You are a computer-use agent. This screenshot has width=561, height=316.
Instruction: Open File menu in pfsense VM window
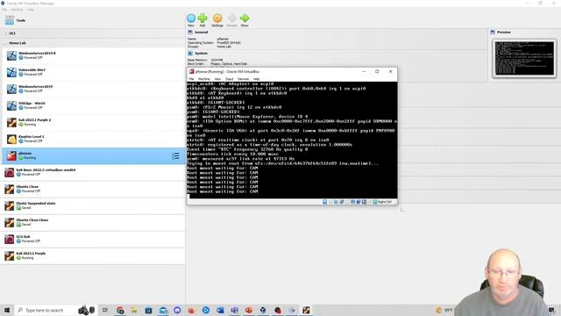(x=191, y=79)
